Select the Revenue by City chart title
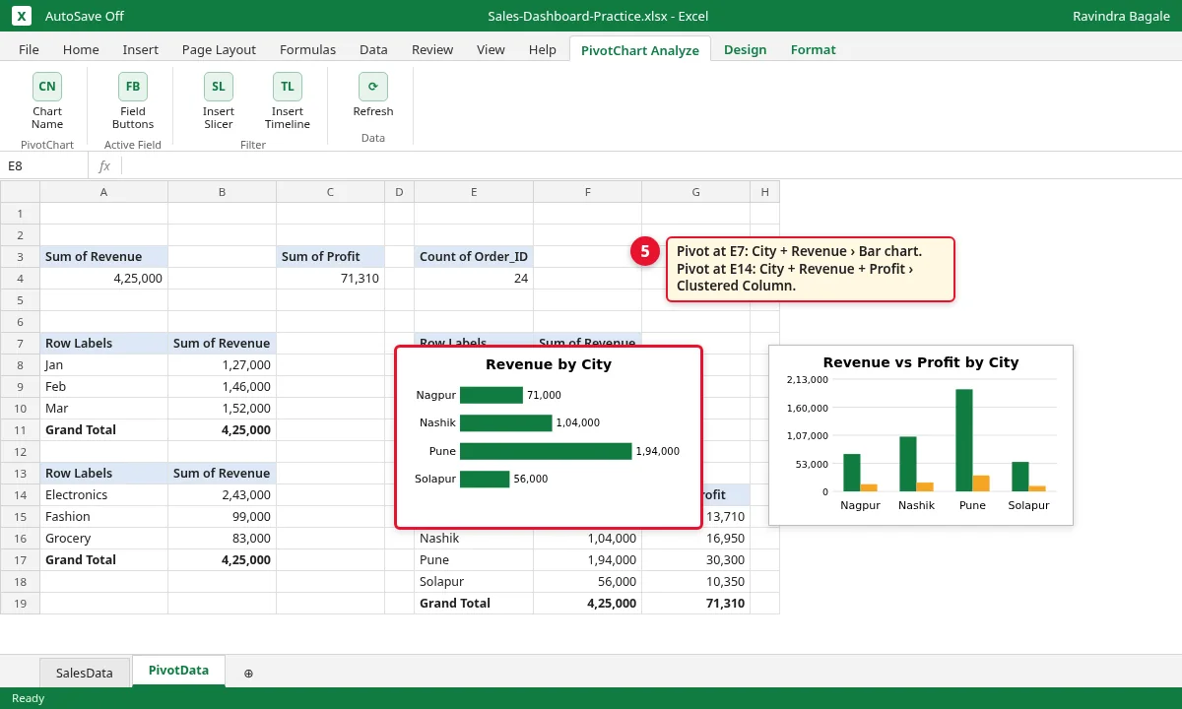This screenshot has height=709, width=1182. (549, 364)
